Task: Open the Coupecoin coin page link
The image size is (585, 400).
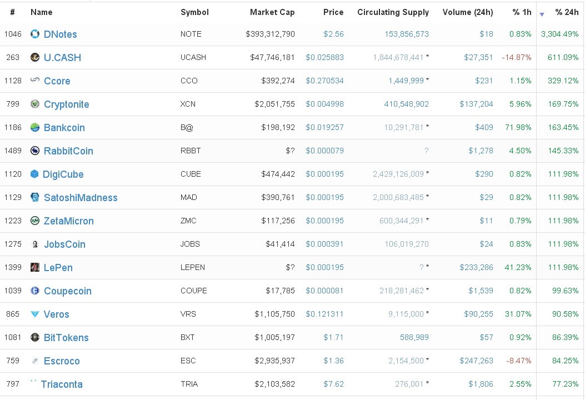Action: [x=68, y=291]
